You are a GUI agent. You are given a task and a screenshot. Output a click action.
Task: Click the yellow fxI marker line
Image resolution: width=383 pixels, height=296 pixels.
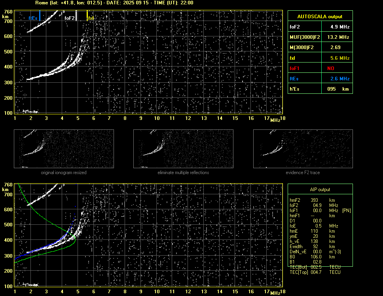click(x=87, y=15)
